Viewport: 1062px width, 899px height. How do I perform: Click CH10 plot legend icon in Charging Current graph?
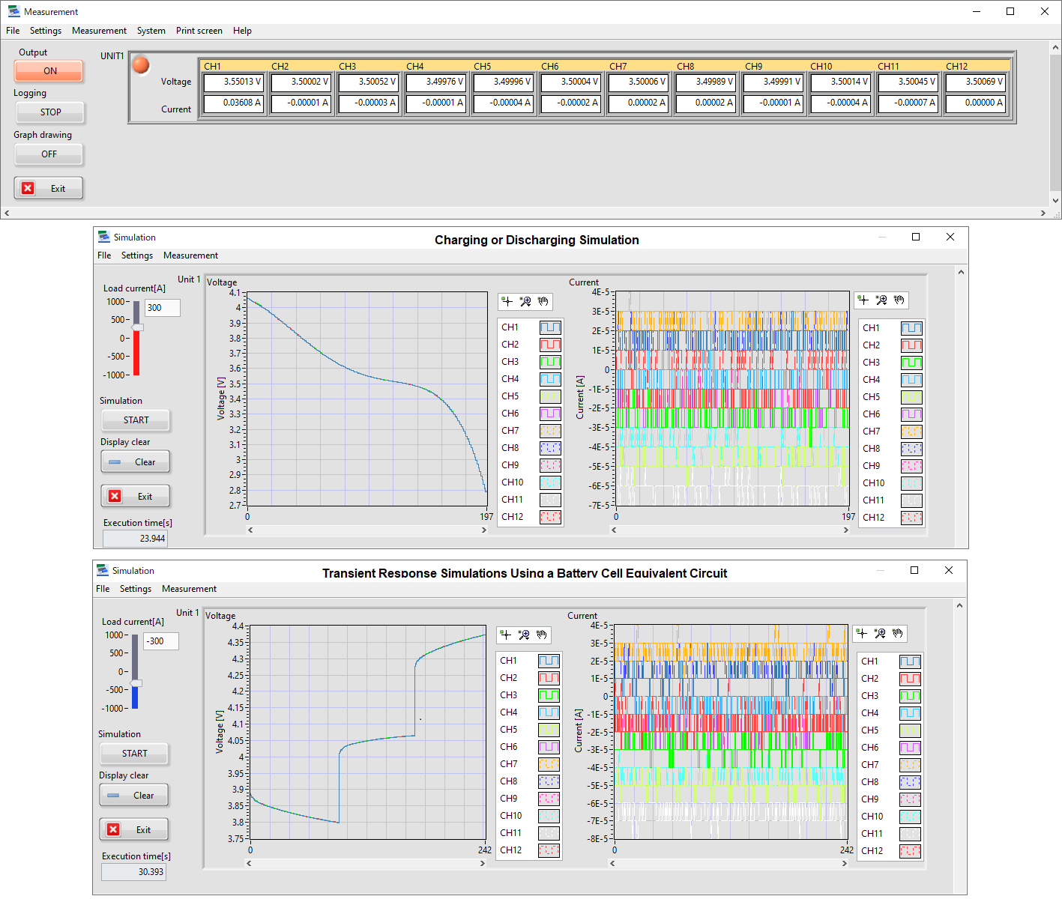coord(911,483)
